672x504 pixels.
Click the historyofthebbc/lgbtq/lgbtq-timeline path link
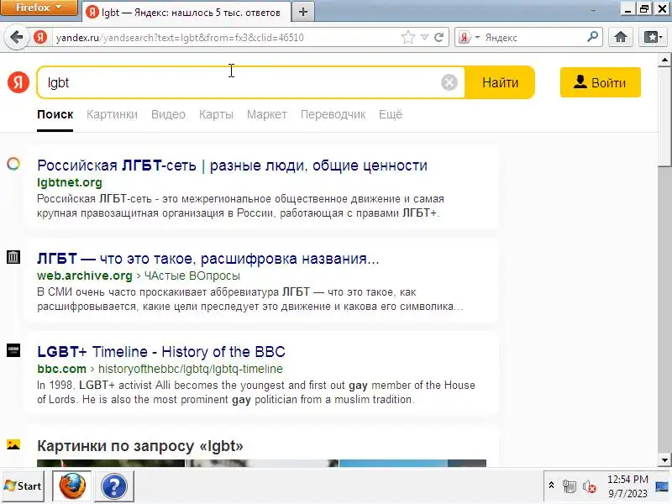click(x=191, y=369)
